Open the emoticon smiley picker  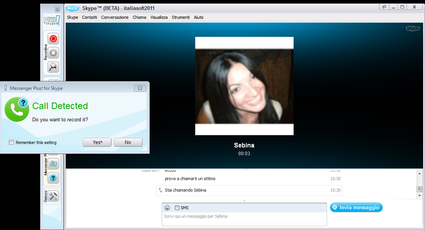(x=167, y=207)
